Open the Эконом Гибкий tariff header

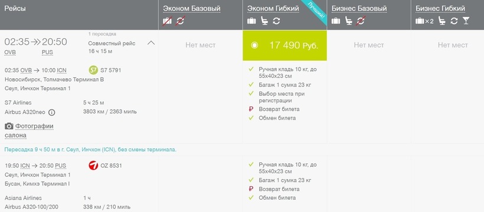tap(273, 9)
